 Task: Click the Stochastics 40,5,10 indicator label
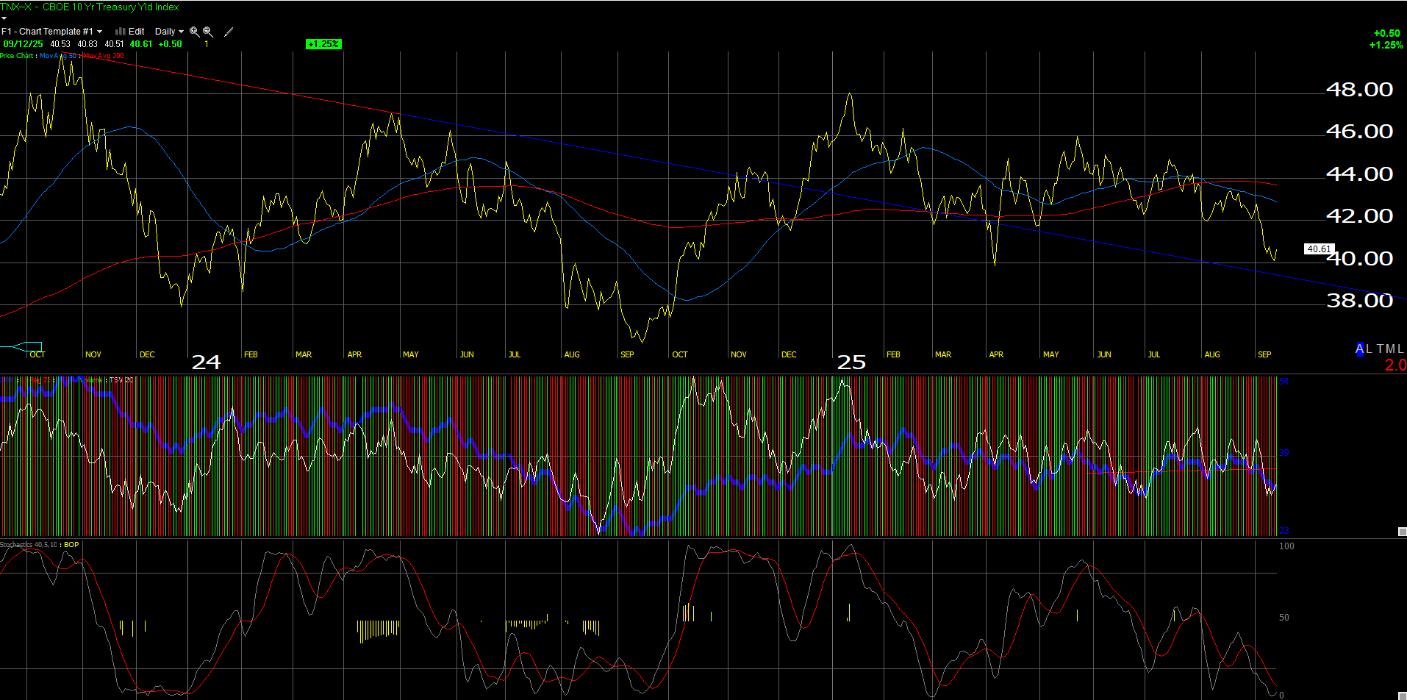click(30, 545)
